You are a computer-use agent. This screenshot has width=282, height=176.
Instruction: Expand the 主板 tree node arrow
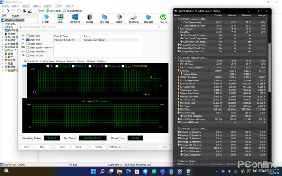pyautogui.click(x=2, y=27)
